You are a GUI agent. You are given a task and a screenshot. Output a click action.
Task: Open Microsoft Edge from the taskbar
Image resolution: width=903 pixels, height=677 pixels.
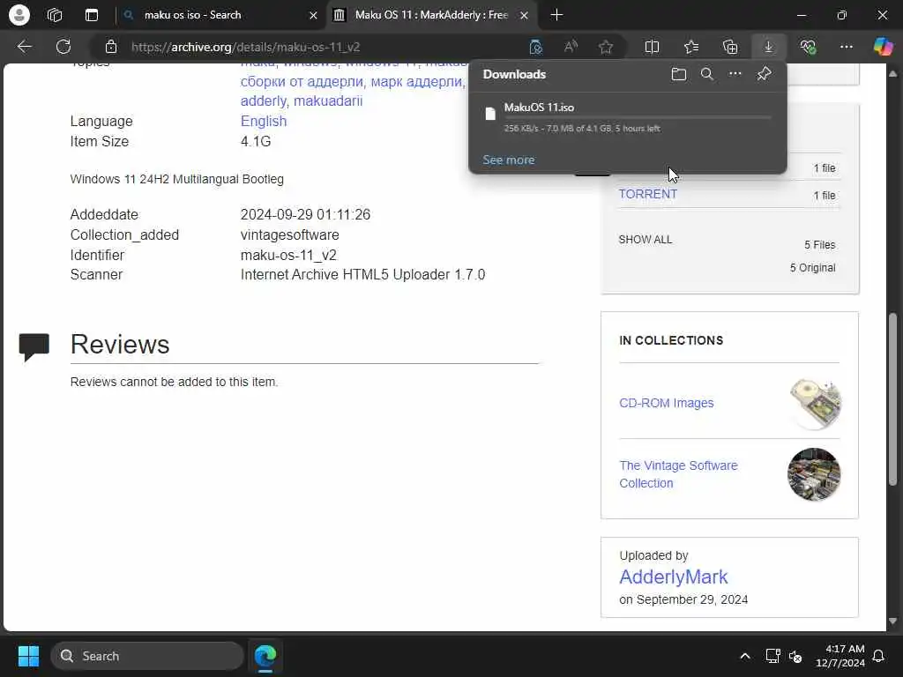[x=265, y=656]
